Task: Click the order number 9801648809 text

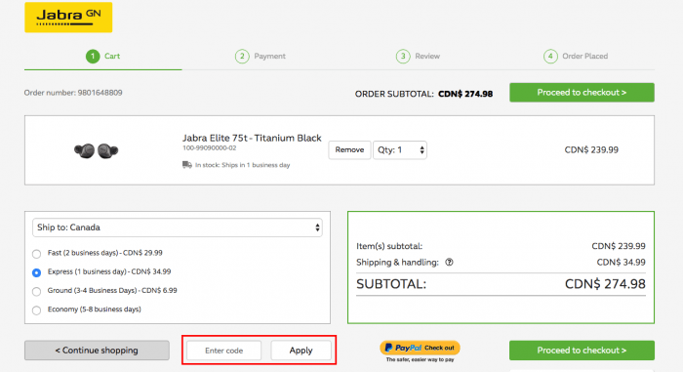Action: (73, 93)
